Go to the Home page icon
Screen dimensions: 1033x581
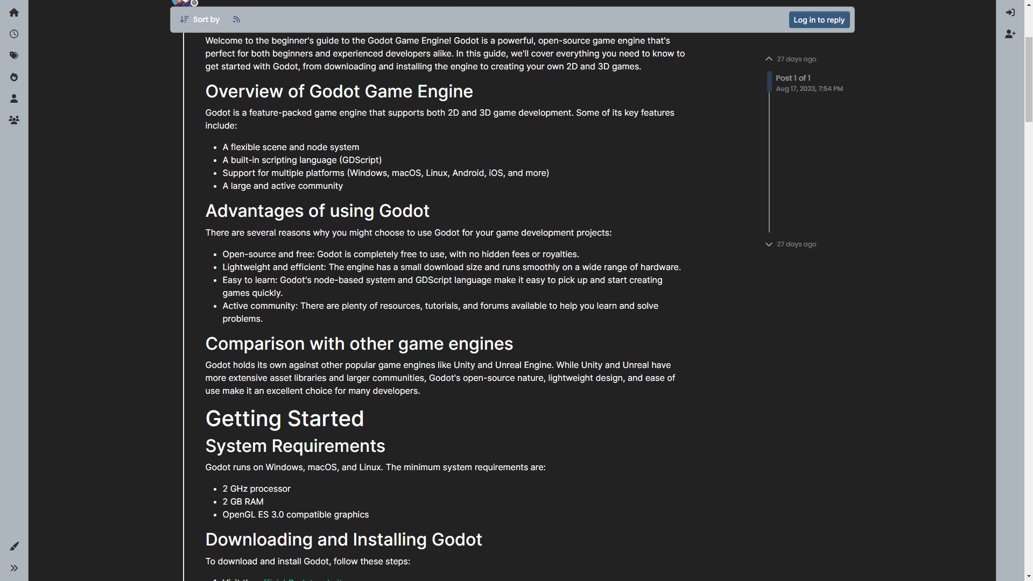[x=14, y=12]
